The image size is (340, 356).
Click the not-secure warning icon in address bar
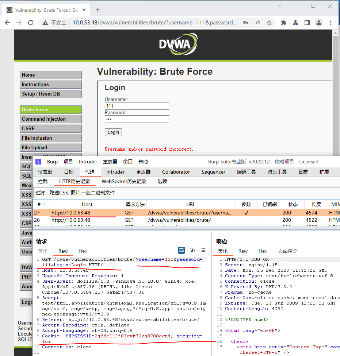[x=45, y=23]
